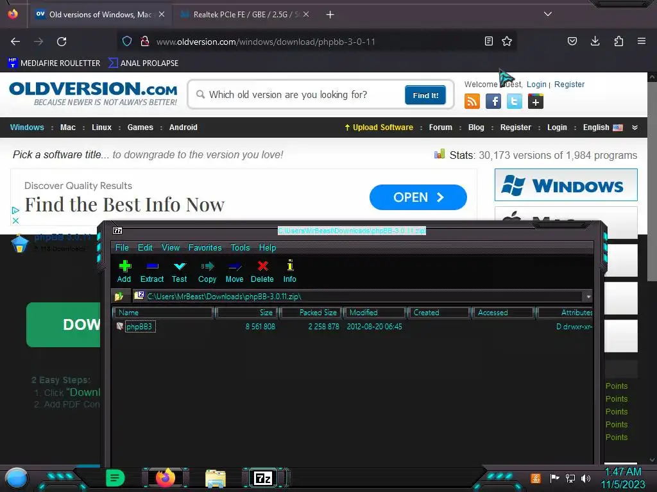This screenshot has height=492, width=657.
Task: Sort by the Size column header
Action: (x=246, y=313)
